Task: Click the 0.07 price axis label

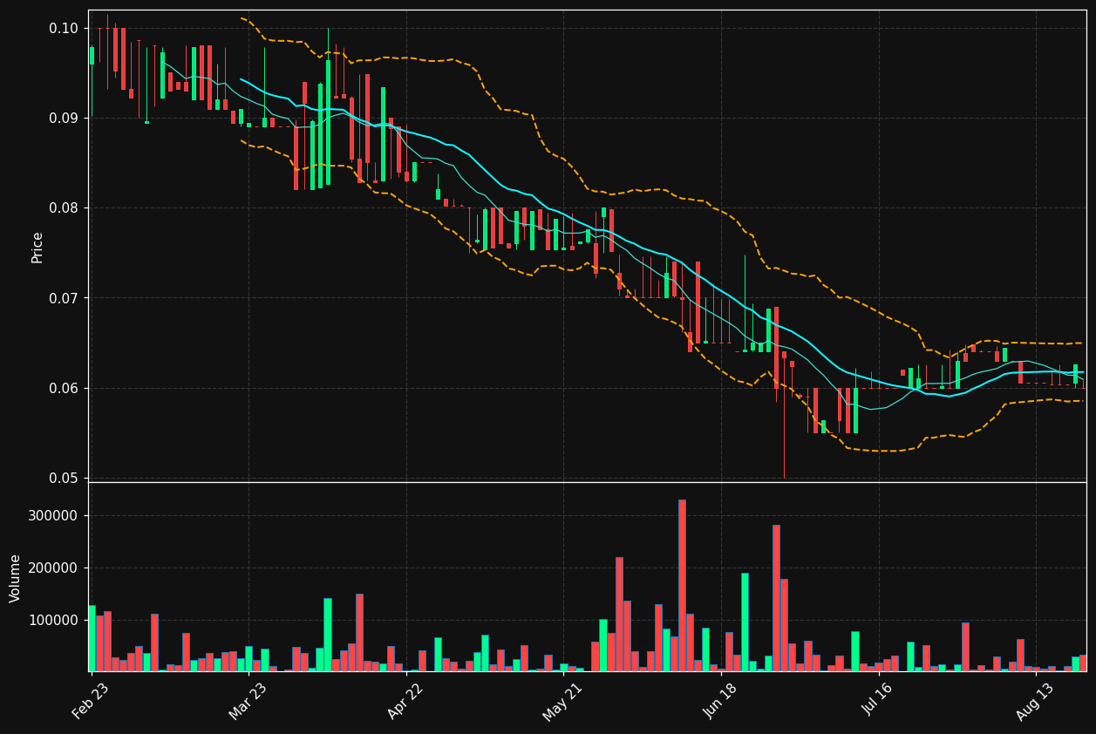Action: pyautogui.click(x=65, y=298)
